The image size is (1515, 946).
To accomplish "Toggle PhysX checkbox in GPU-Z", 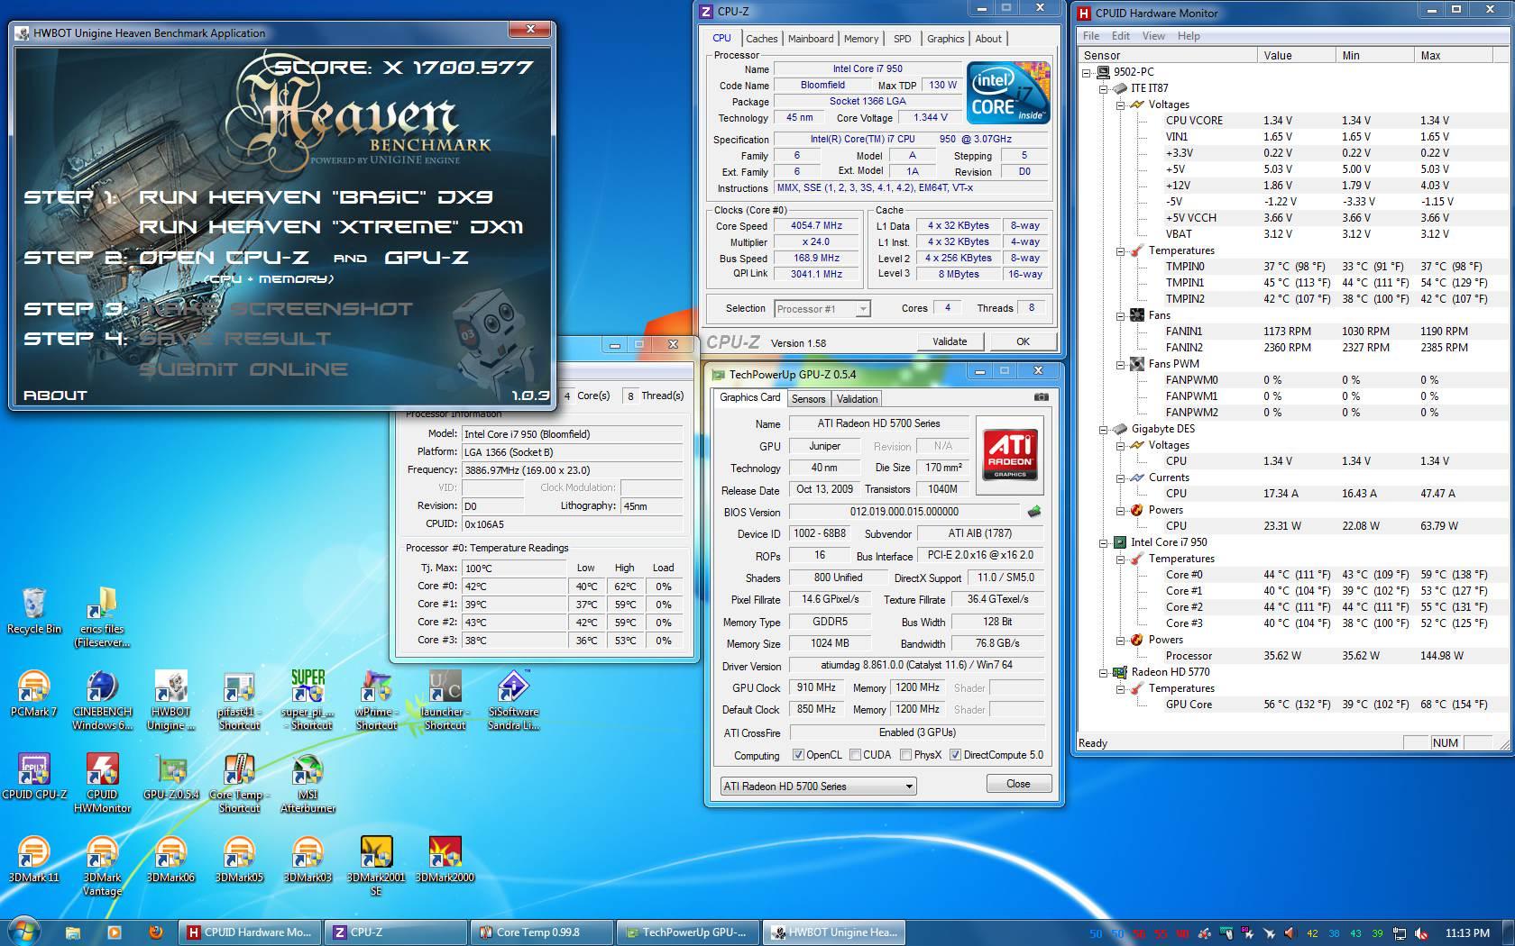I will click(905, 755).
